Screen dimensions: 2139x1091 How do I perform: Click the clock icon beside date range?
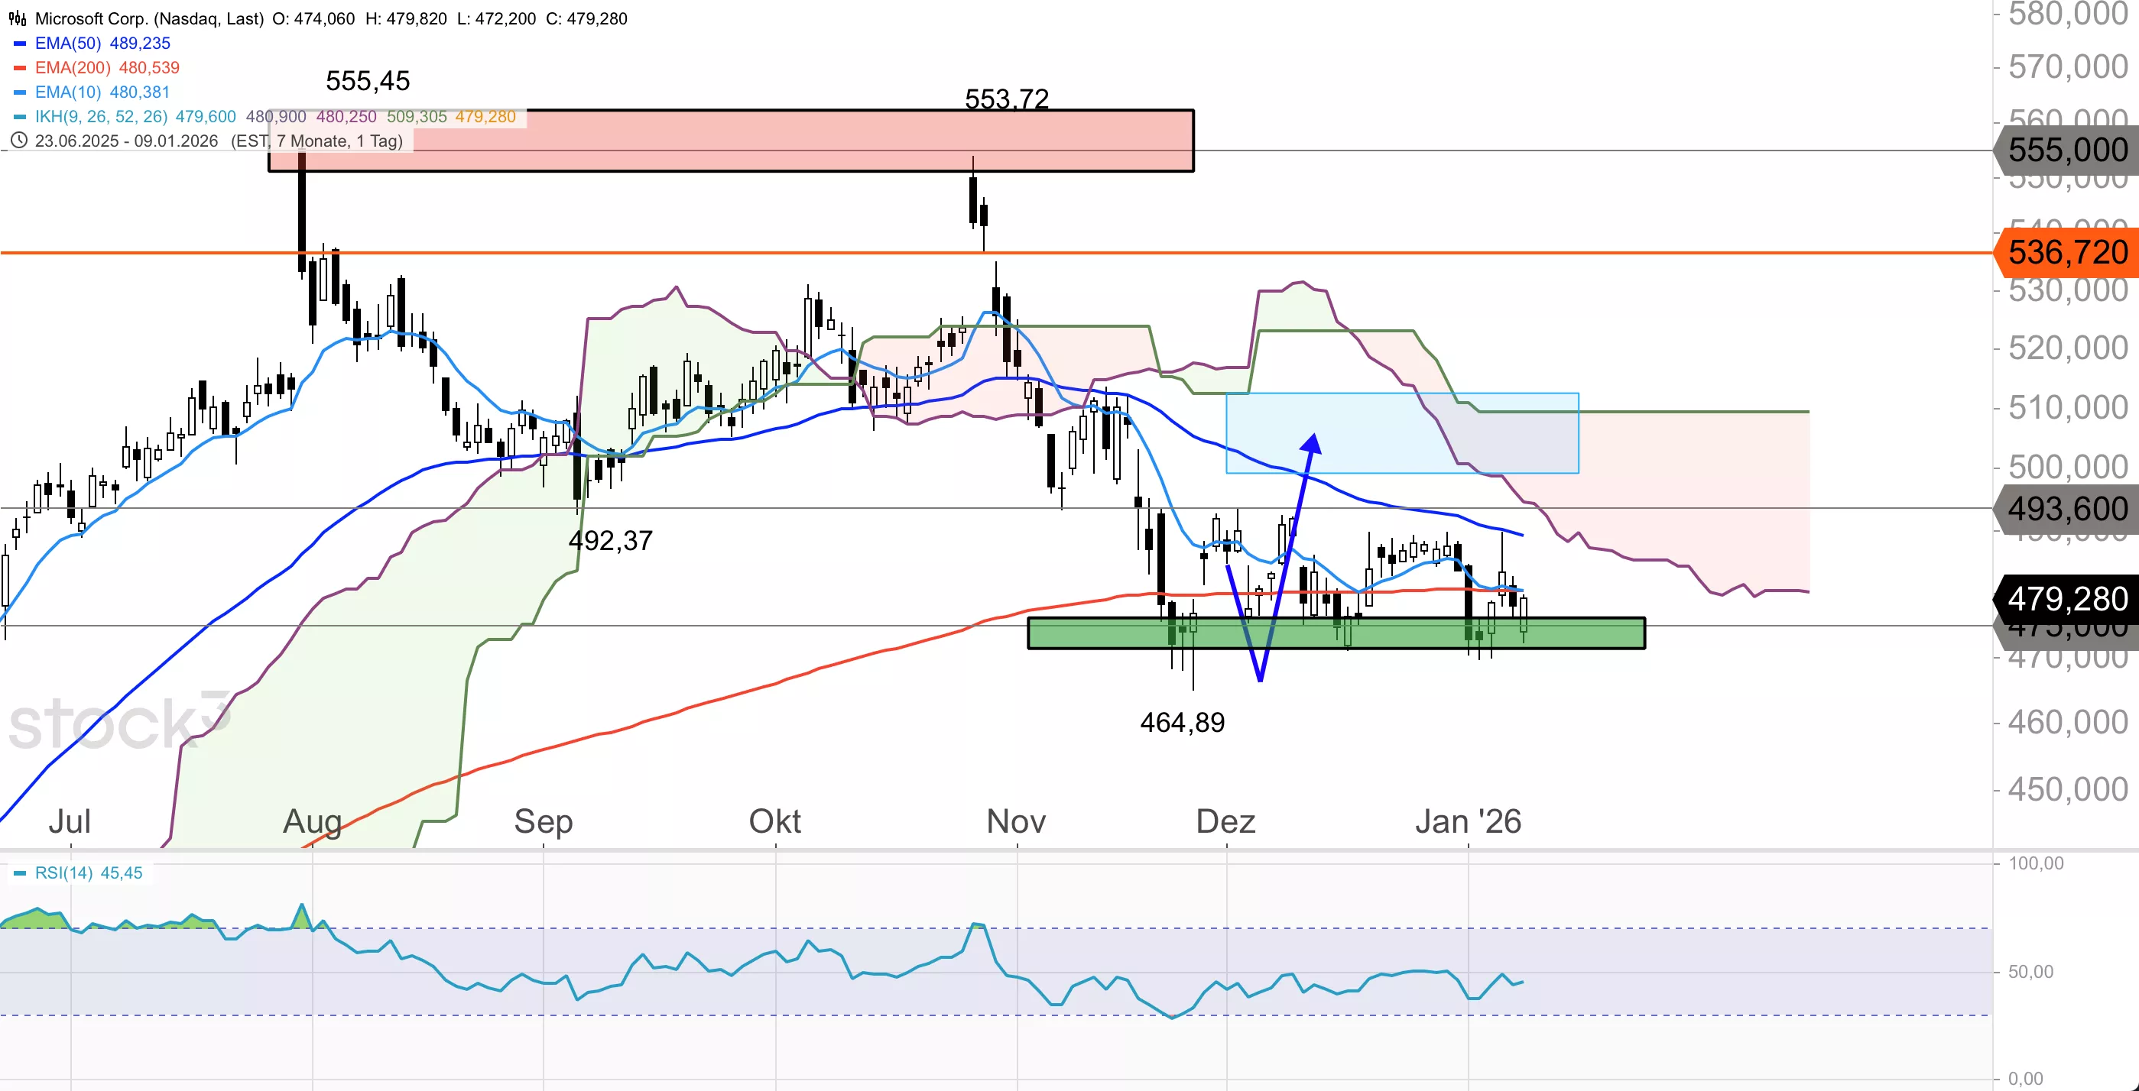pyautogui.click(x=18, y=141)
